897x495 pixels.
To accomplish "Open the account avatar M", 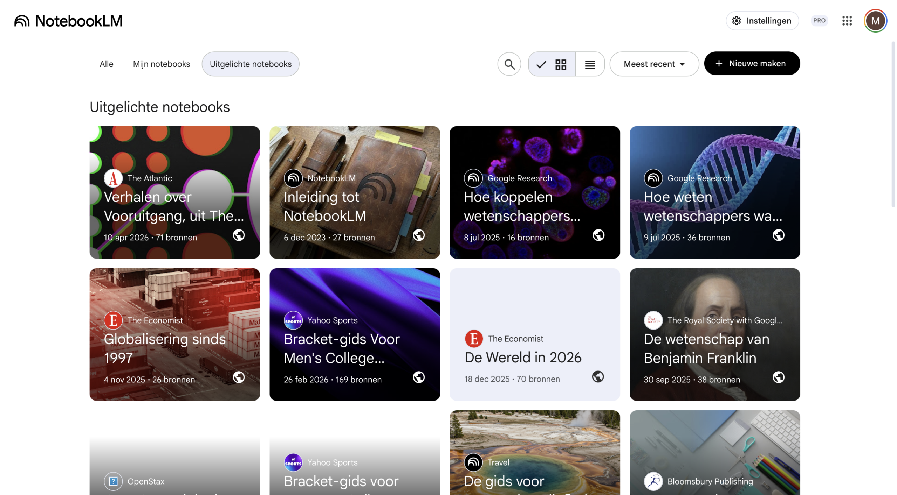I will (x=875, y=21).
